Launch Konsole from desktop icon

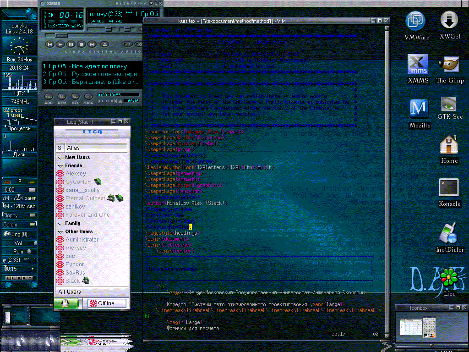tap(449, 192)
